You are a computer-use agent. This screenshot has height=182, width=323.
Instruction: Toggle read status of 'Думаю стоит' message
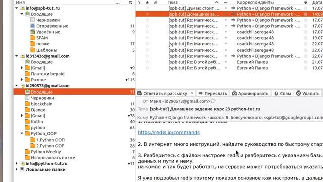(226, 8)
